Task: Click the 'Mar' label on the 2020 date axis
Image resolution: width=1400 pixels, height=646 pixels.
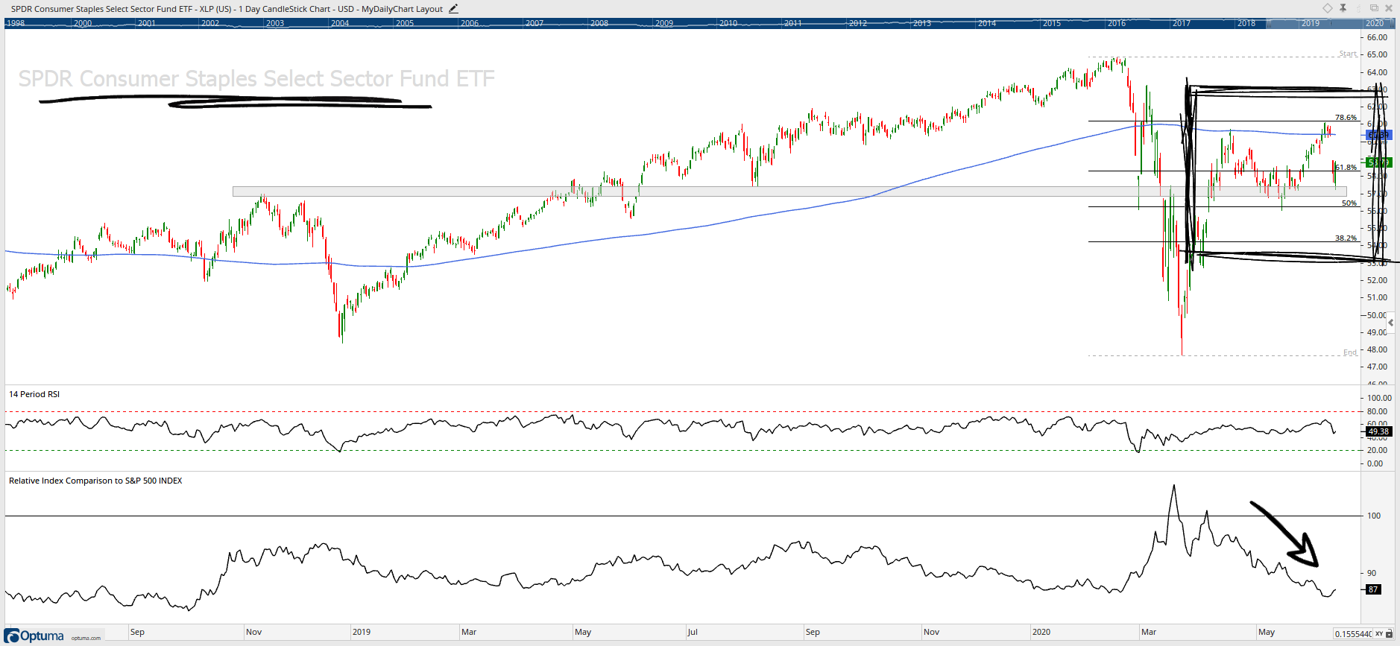Action: click(1149, 632)
